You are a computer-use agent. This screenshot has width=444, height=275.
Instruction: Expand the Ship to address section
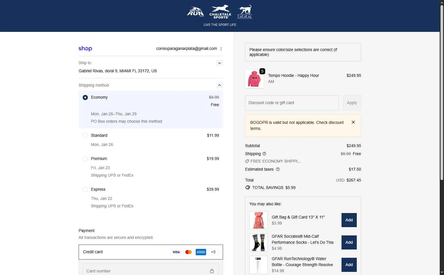click(x=220, y=63)
